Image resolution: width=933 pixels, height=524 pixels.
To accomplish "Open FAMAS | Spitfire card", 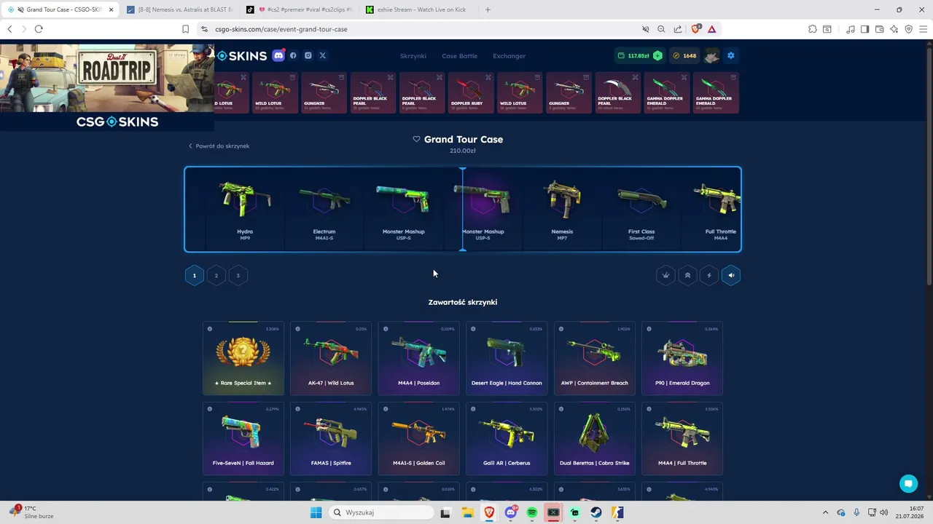I will point(331,438).
